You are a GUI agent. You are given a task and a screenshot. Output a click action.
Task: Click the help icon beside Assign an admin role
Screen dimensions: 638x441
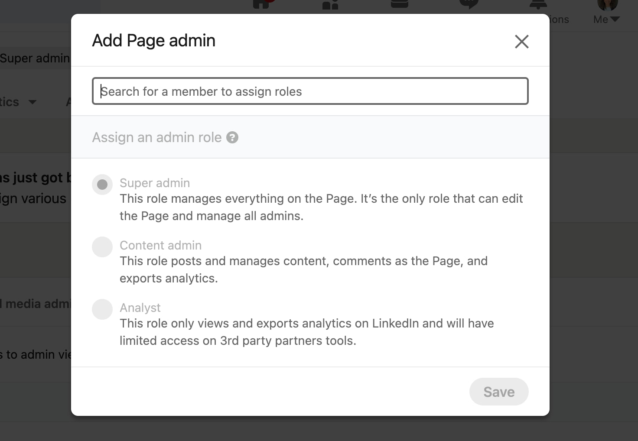pyautogui.click(x=232, y=137)
